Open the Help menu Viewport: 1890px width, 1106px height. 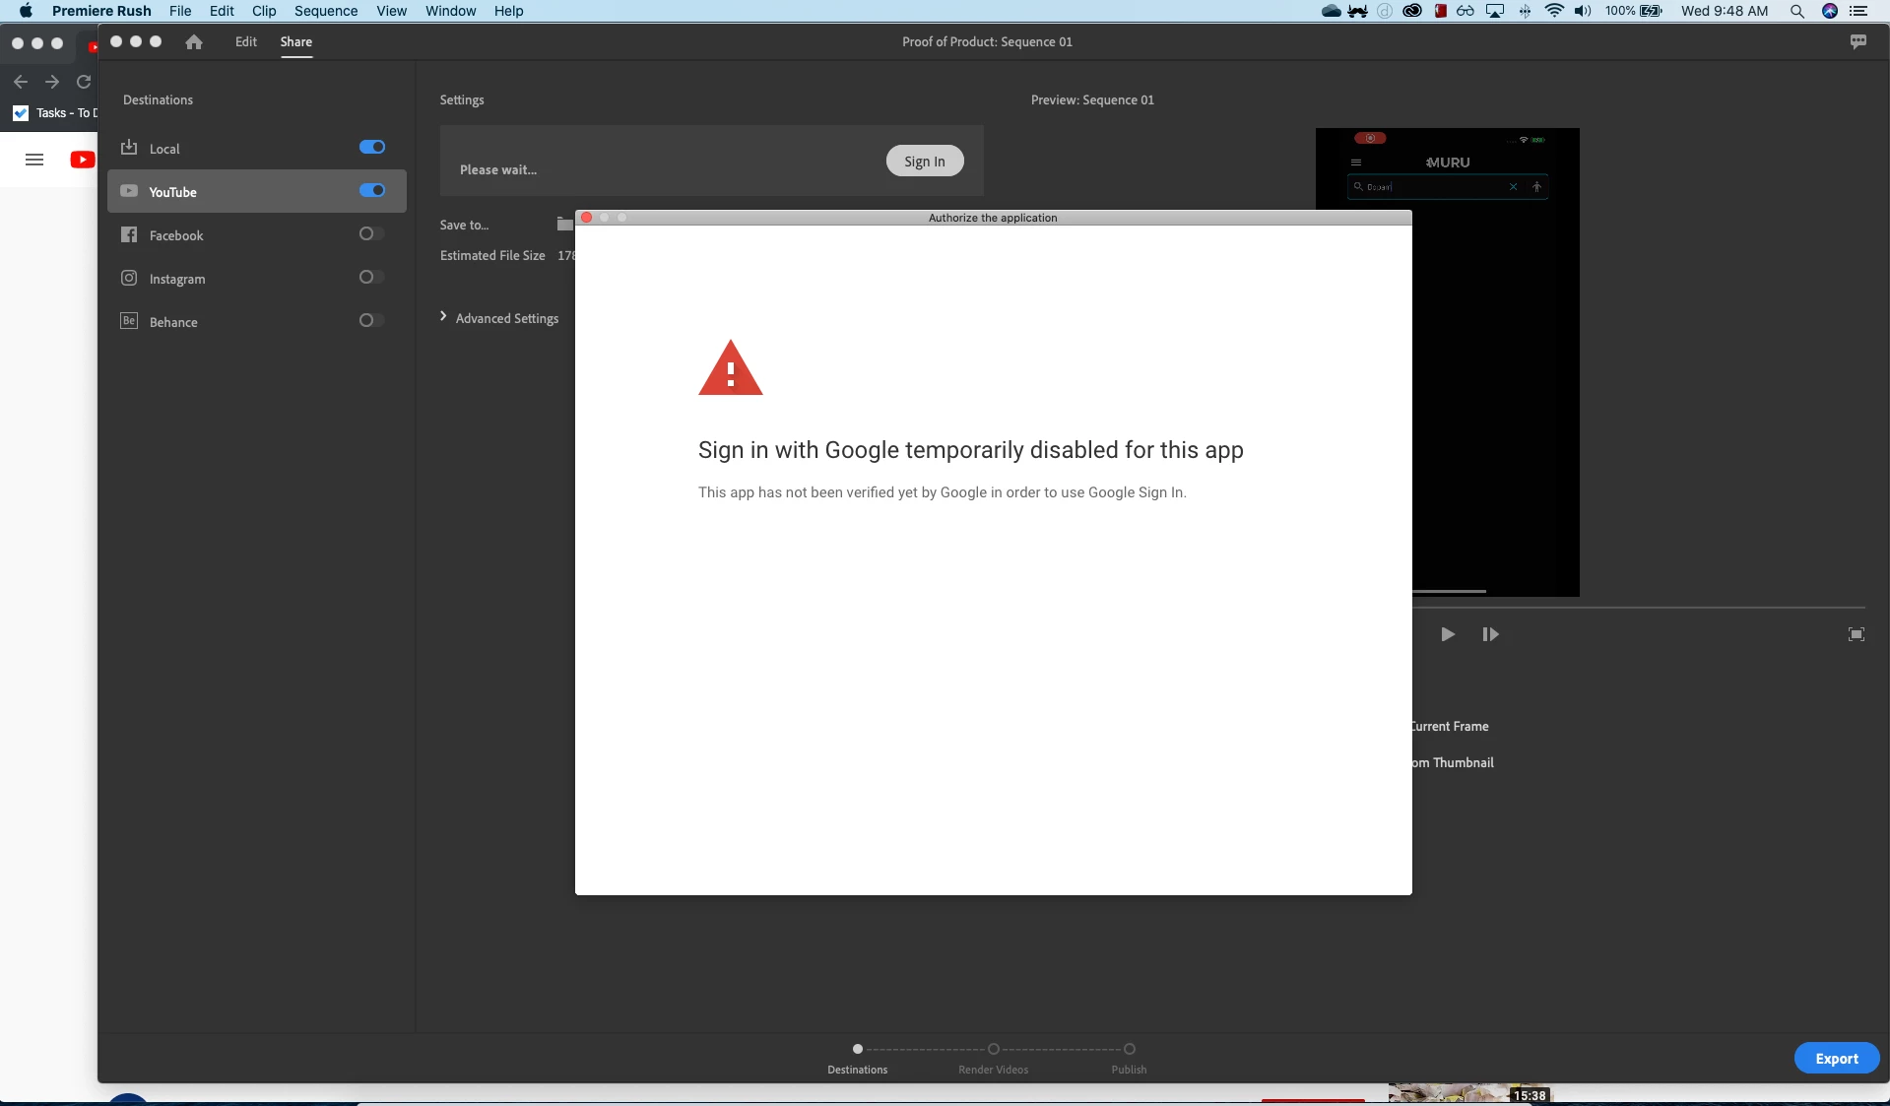509,11
